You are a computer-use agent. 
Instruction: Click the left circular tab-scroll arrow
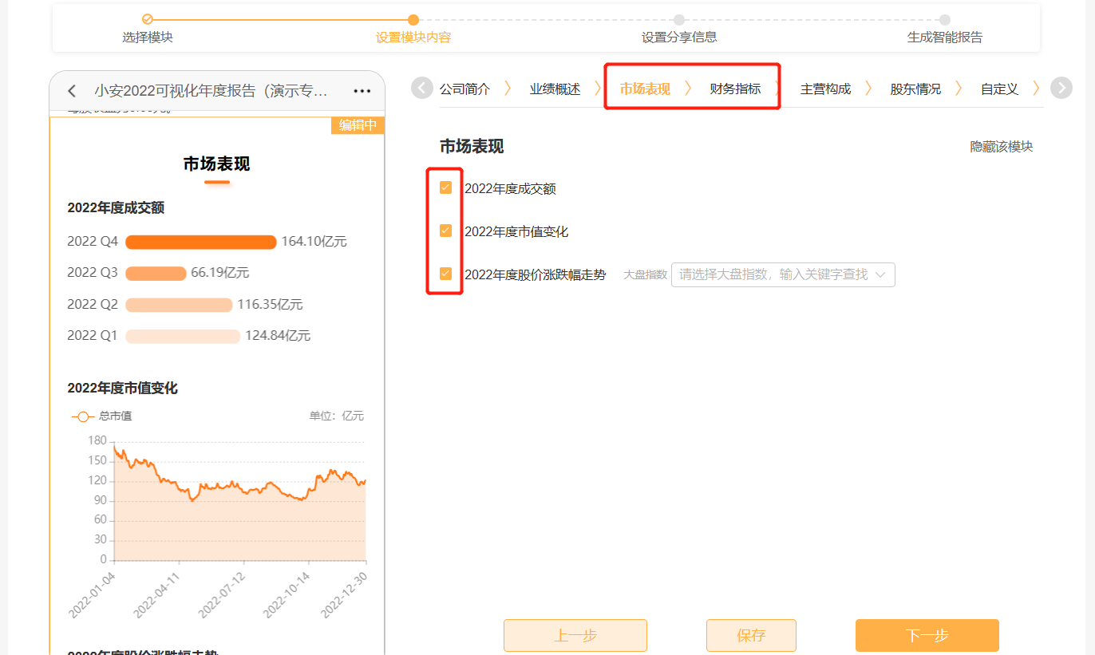422,88
